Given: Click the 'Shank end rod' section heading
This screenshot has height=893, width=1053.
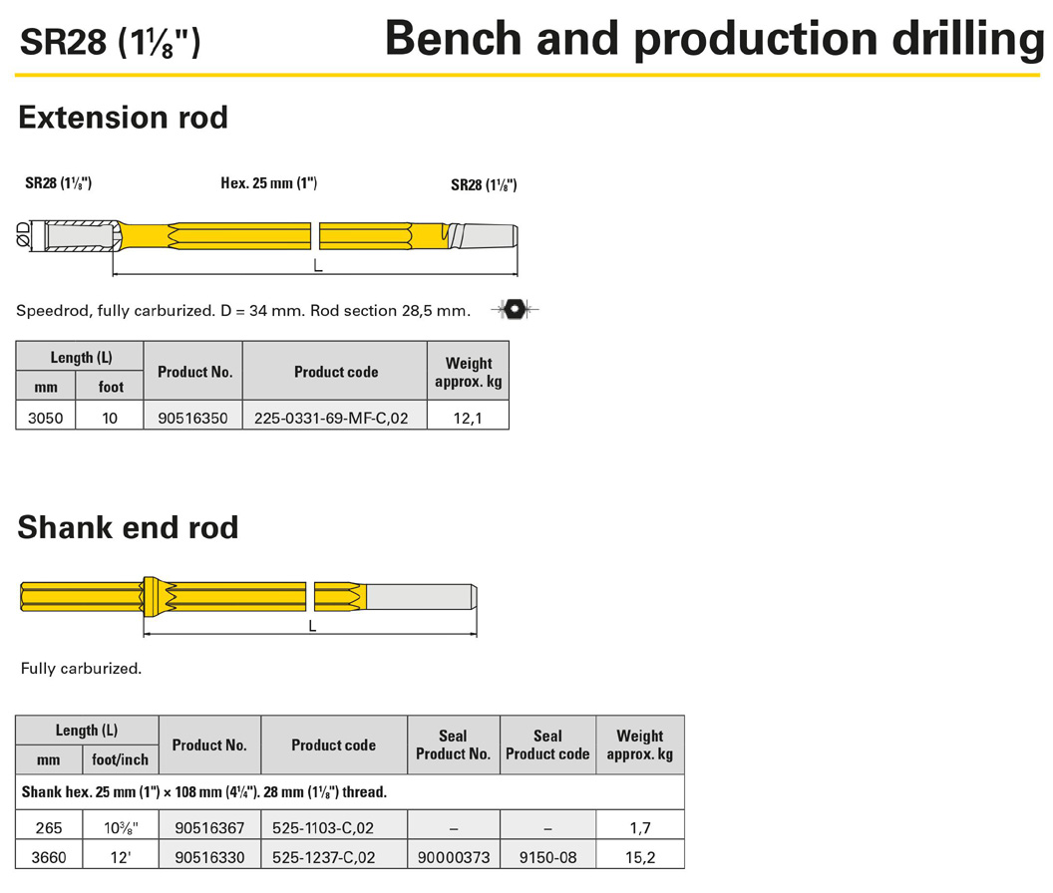Looking at the screenshot, I should 129,527.
